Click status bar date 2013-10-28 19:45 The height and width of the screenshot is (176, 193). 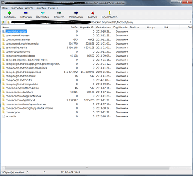70,173
